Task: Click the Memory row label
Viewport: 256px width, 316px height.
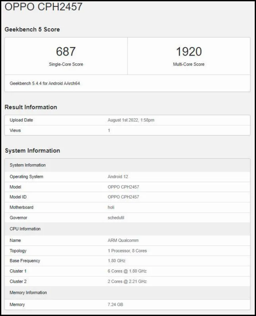Action: pos(17,304)
